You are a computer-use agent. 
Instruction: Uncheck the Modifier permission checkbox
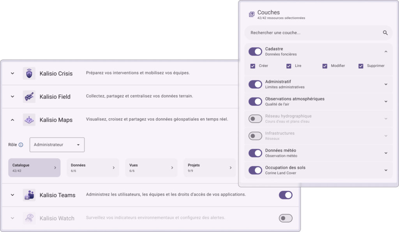(x=325, y=66)
